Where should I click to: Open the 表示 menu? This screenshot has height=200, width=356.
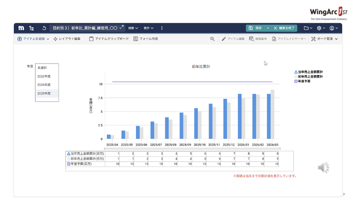click(x=148, y=28)
